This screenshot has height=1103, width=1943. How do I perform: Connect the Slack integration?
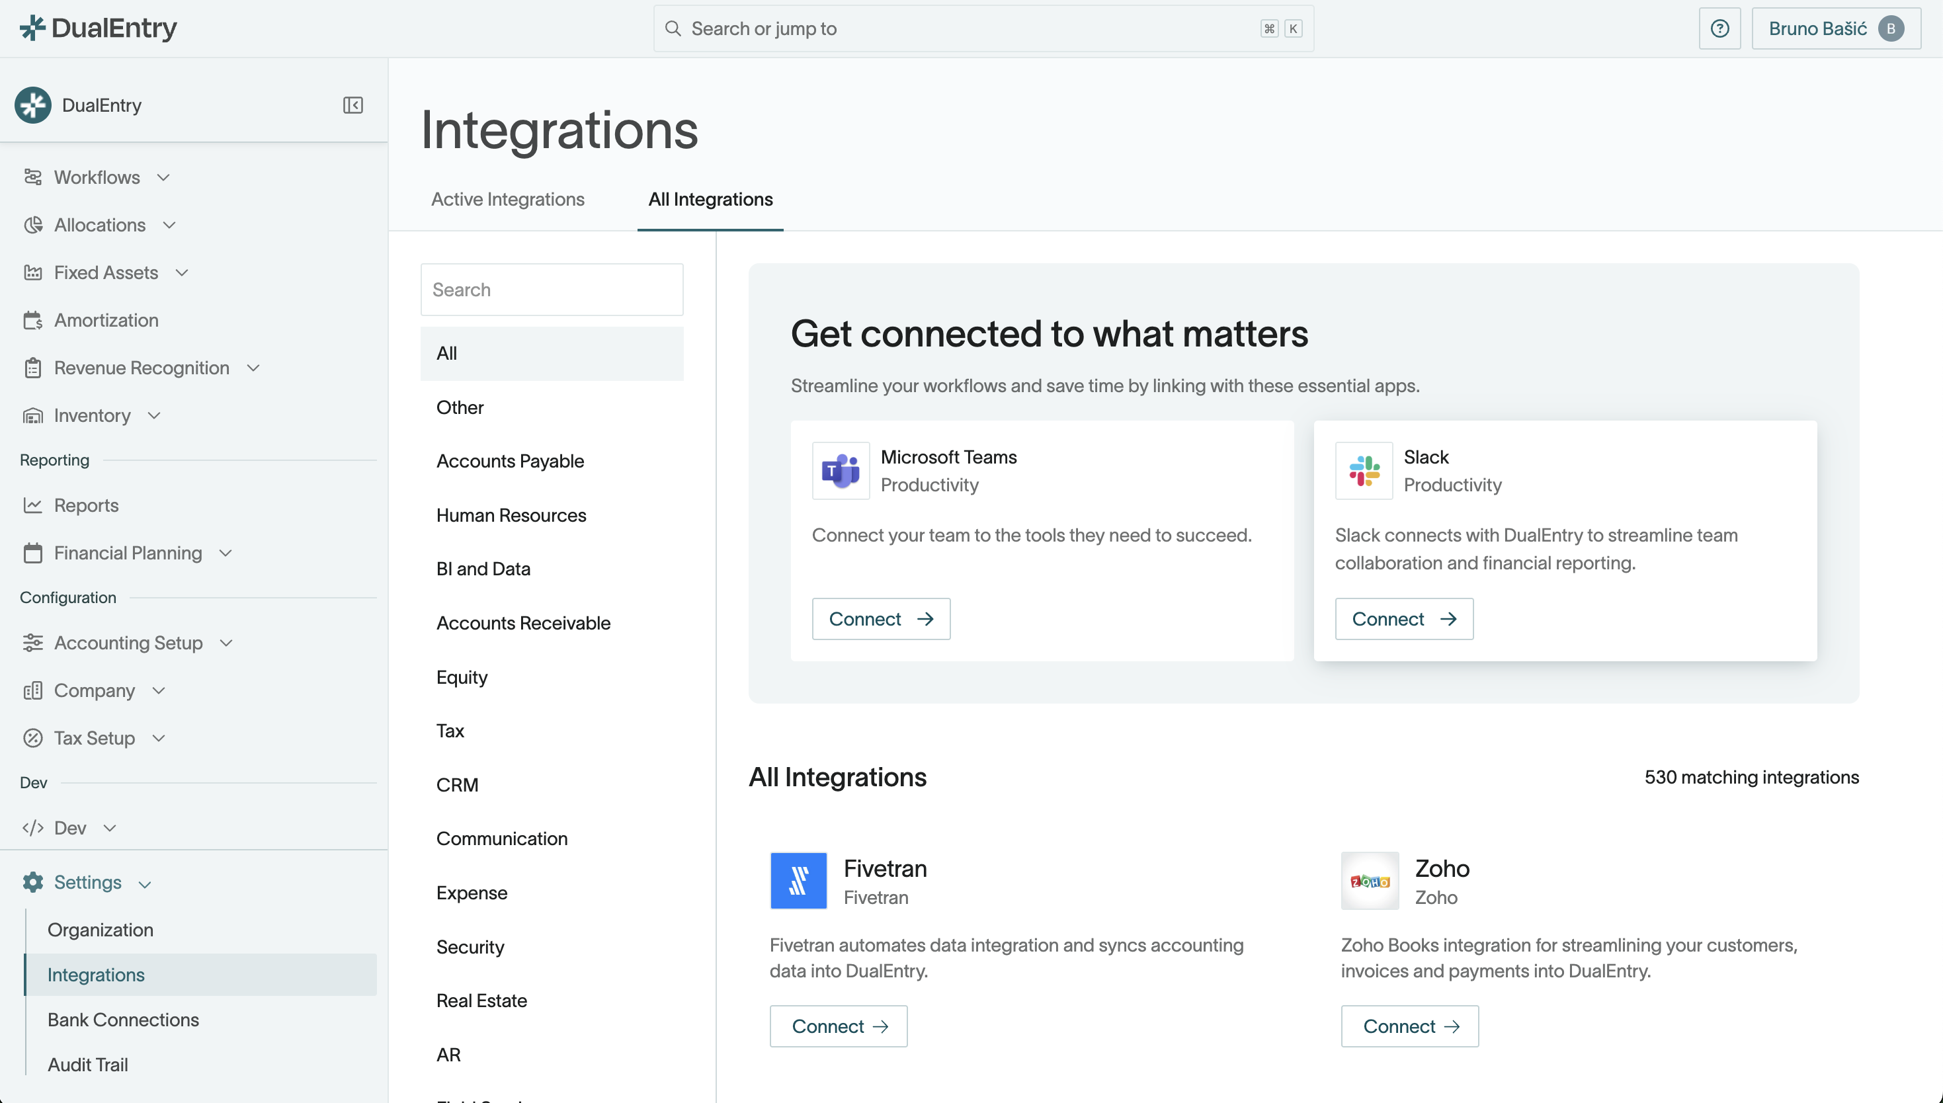(x=1403, y=619)
